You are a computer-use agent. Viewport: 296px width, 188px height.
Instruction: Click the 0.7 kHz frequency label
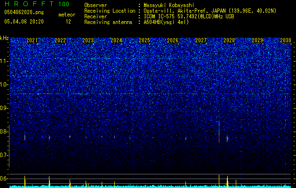[4, 155]
